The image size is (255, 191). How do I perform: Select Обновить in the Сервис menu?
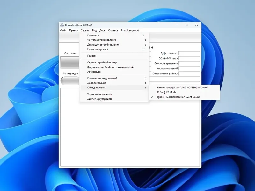(x=114, y=35)
